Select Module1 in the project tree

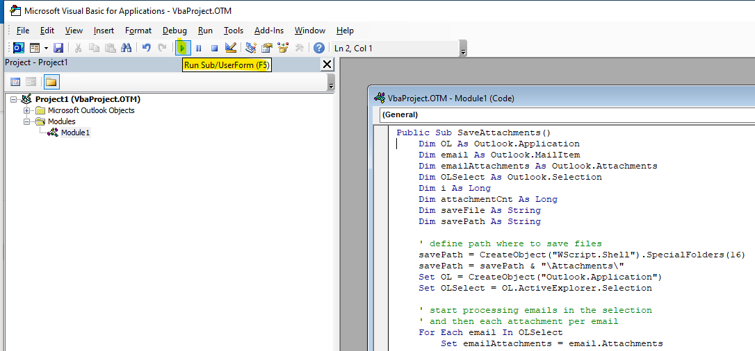coord(75,132)
